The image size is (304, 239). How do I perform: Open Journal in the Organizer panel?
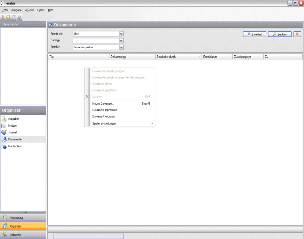click(x=12, y=132)
